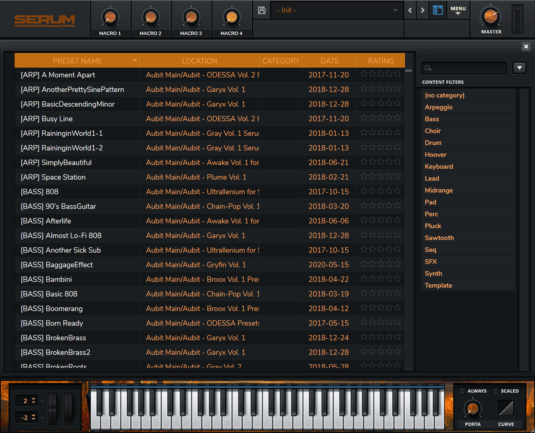Click the PORTA knob
Screen dimensions: 535x433
472,409
